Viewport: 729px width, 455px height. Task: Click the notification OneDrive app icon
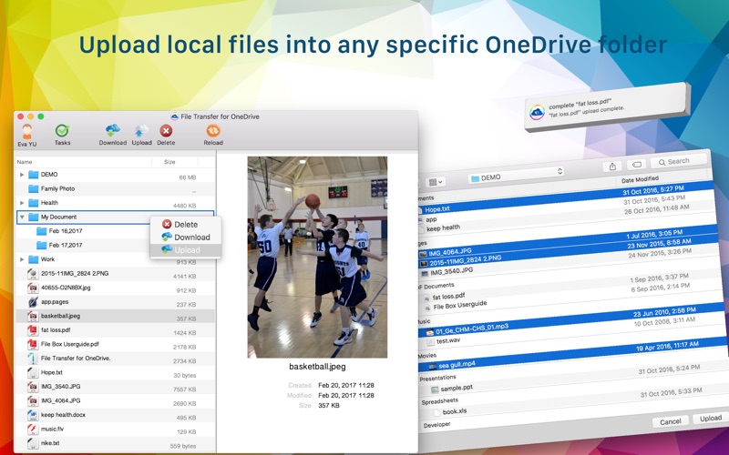point(537,112)
